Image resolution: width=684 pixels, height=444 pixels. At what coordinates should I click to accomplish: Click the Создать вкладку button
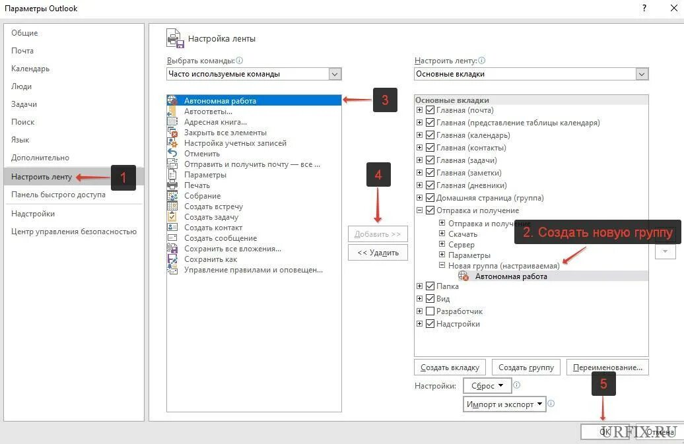(450, 367)
